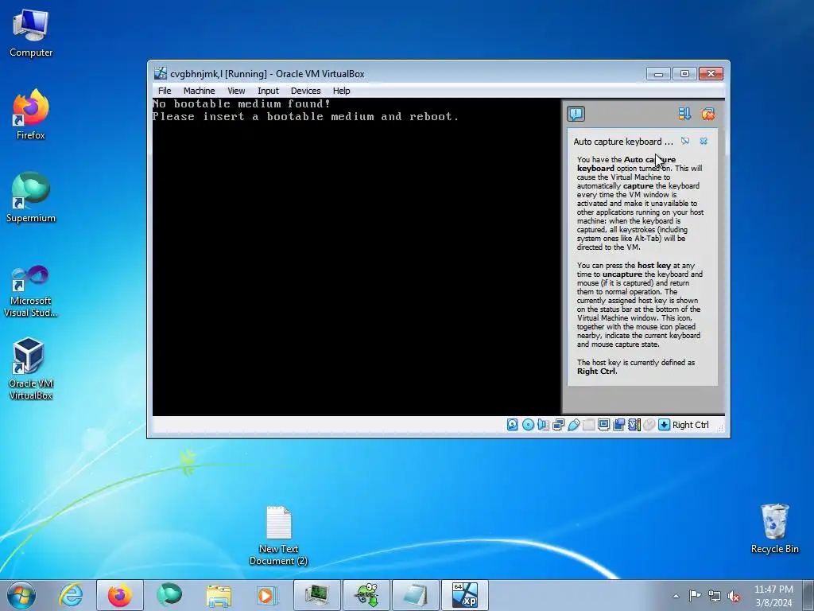Open Windows Media Player from the taskbar
Screen dimensions: 814x611
click(x=267, y=595)
